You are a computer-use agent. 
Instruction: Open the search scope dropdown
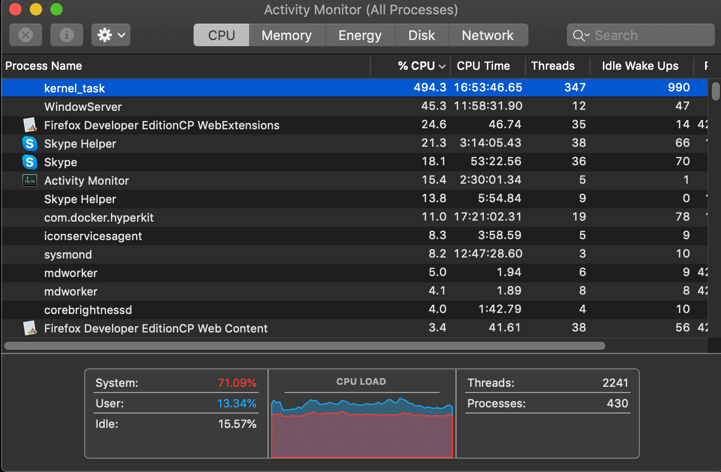[x=586, y=36]
